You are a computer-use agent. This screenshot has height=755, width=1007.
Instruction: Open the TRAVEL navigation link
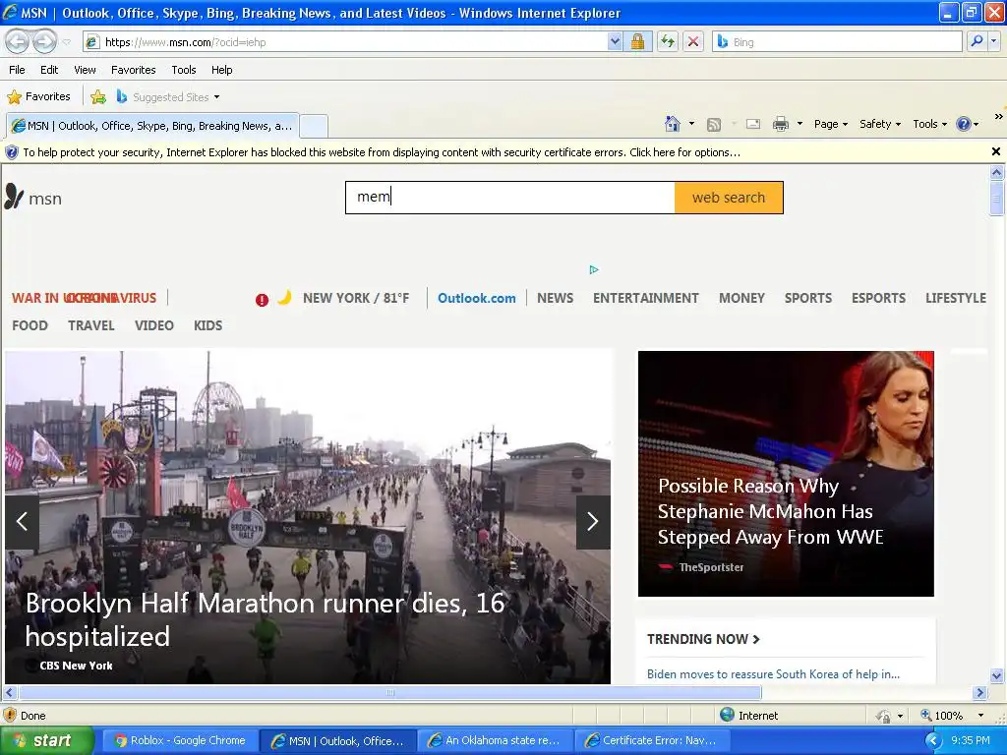91,325
